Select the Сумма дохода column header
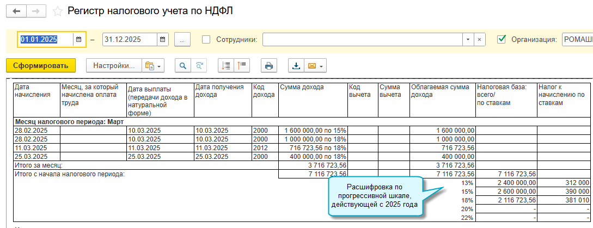The height and width of the screenshot is (228, 593). point(313,100)
